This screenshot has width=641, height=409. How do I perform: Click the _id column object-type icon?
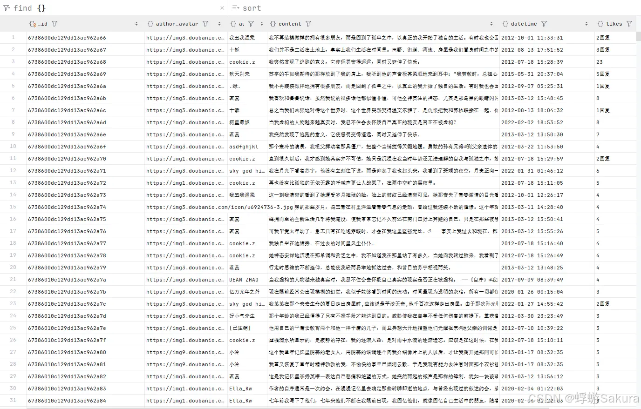(x=33, y=24)
